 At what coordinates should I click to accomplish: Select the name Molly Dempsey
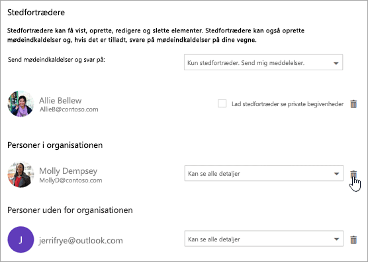point(68,171)
